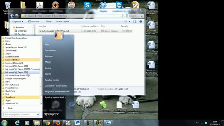Launch Firefox from the taskbar
224x126 pixels.
[x=58, y=123]
